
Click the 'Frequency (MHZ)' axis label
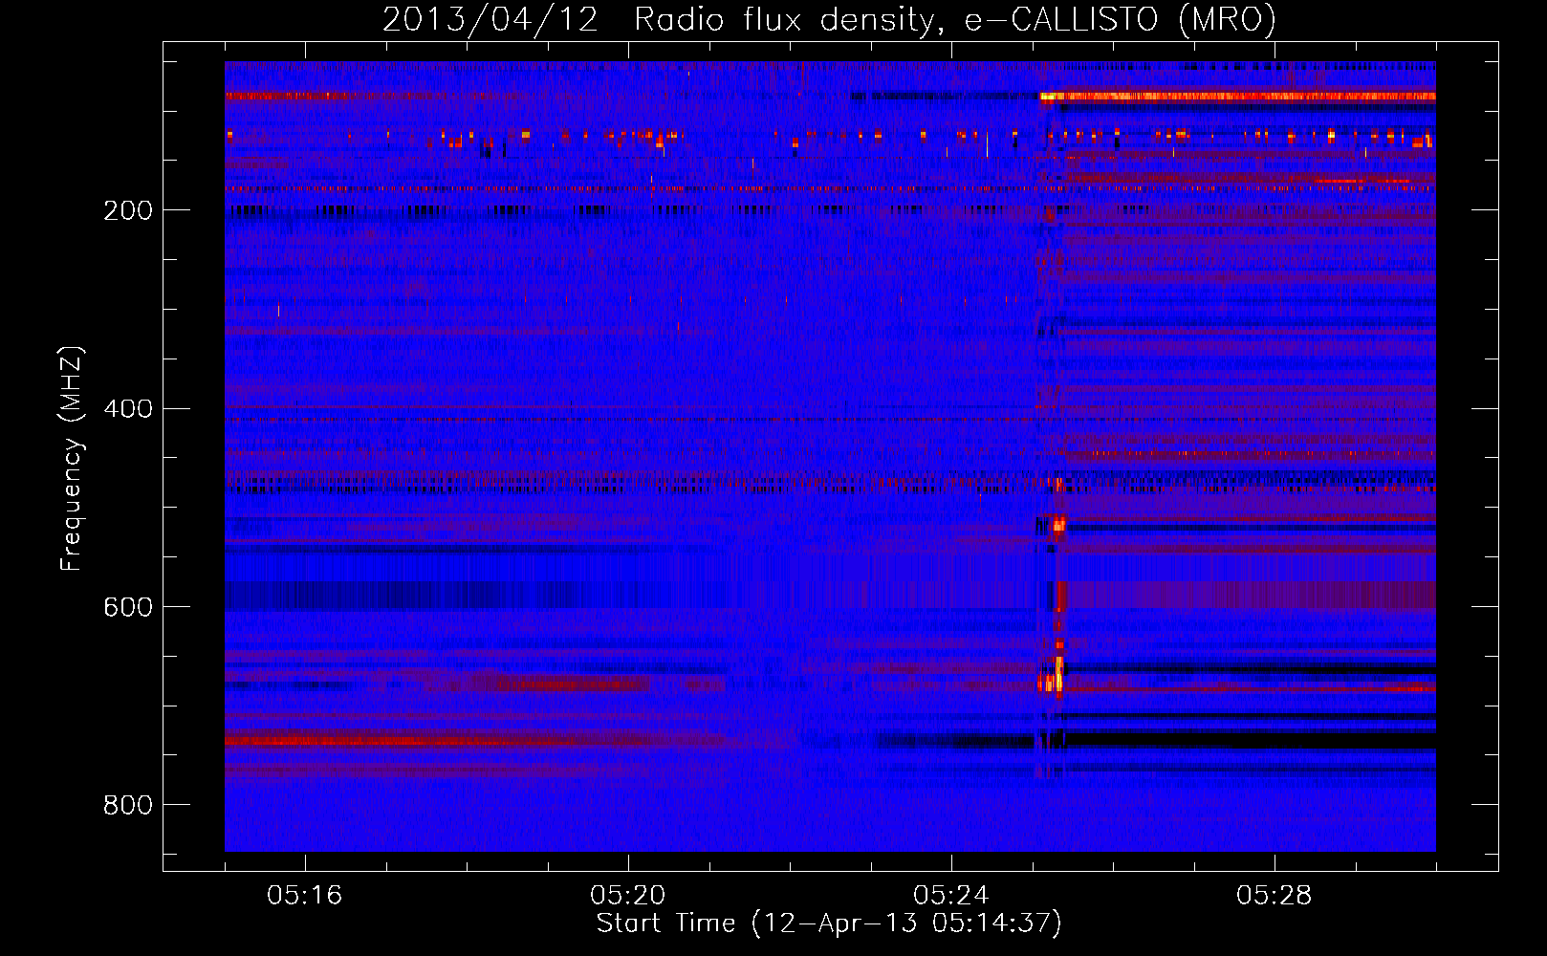(x=72, y=458)
